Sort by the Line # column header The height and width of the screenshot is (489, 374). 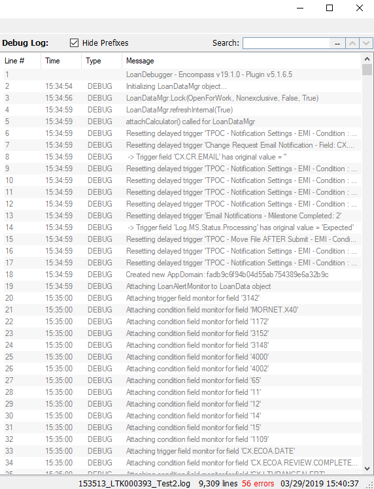20,61
